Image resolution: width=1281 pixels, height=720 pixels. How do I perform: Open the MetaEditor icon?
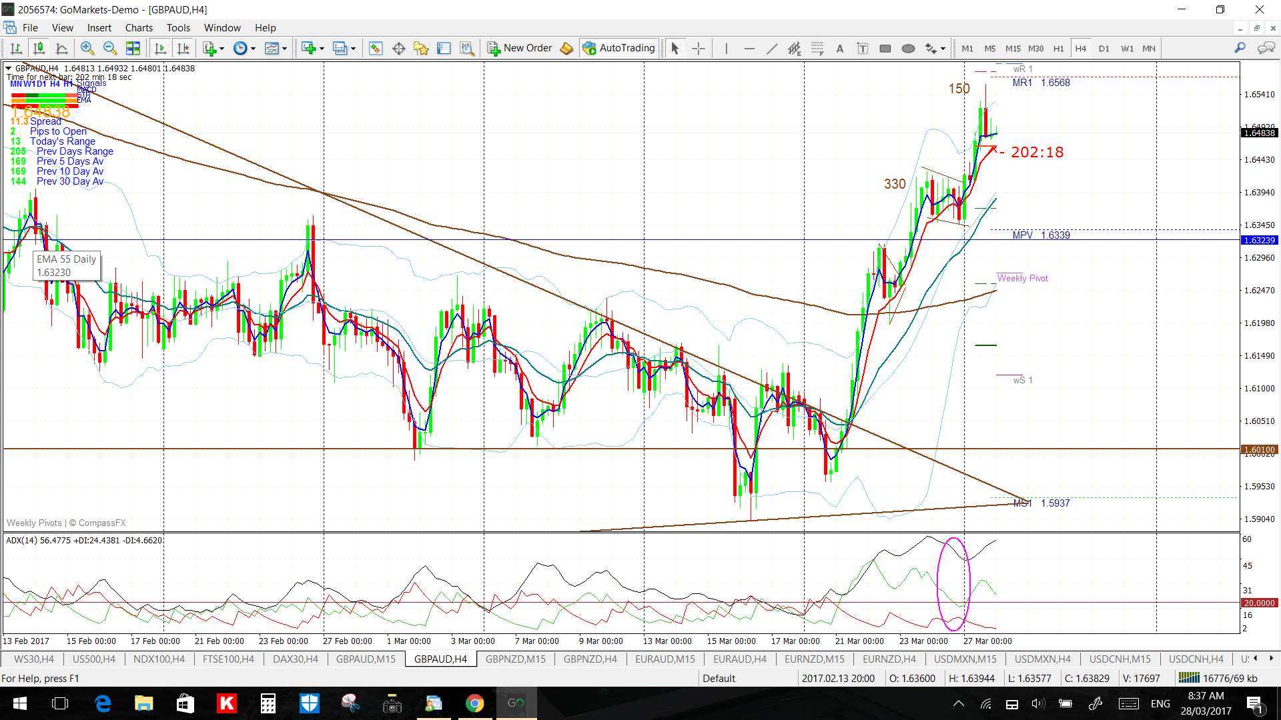pos(566,48)
